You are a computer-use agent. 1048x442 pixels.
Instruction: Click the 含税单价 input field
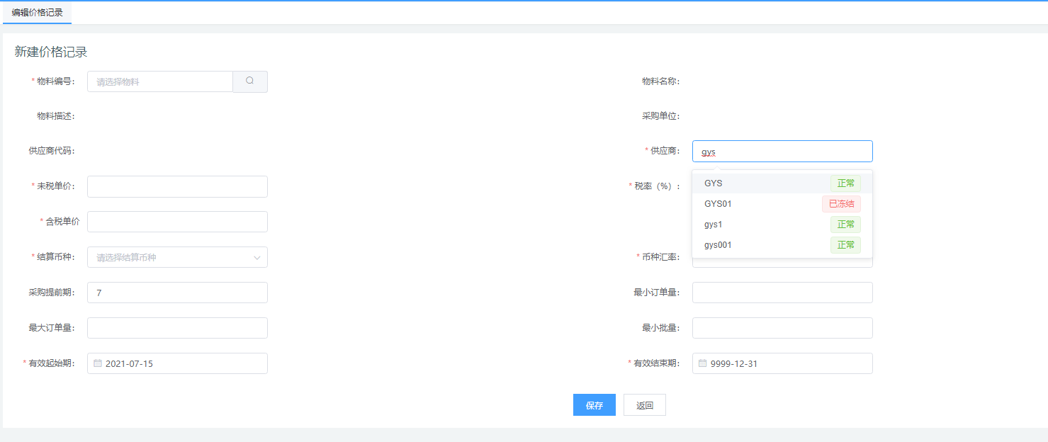(177, 222)
